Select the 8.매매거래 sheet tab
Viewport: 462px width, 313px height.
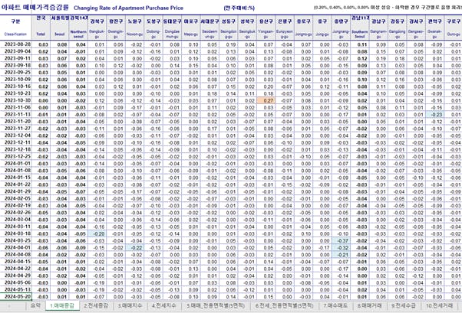(369, 305)
